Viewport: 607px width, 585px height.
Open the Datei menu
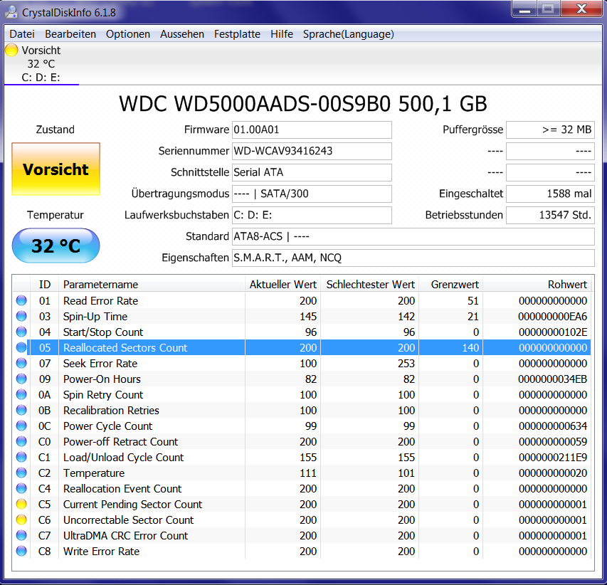(22, 34)
